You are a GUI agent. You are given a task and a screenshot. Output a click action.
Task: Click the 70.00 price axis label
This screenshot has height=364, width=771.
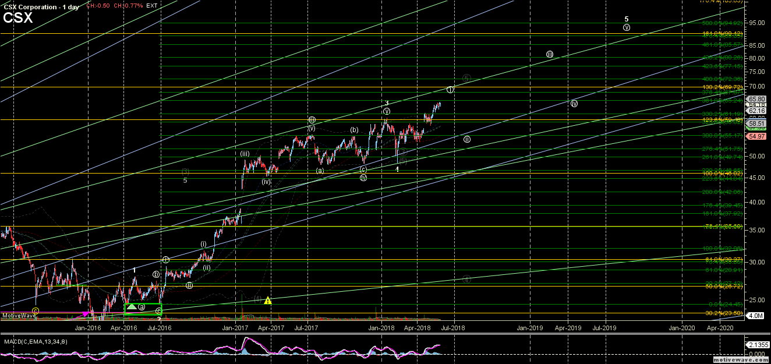[x=756, y=87]
